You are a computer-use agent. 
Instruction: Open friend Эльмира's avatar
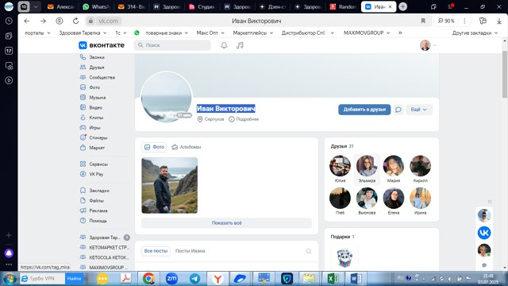point(367,166)
